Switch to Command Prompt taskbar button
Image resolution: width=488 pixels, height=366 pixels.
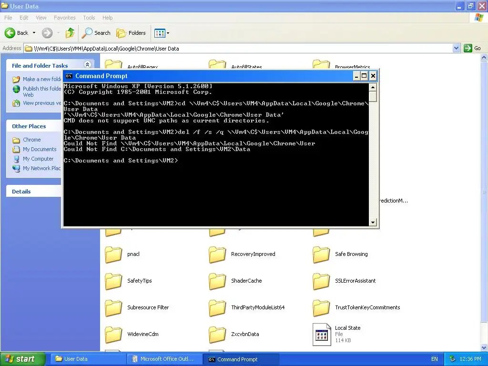(x=241, y=359)
